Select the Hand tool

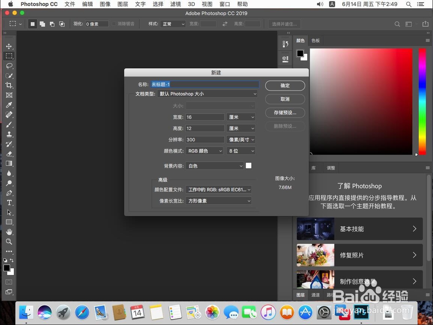tap(9, 232)
